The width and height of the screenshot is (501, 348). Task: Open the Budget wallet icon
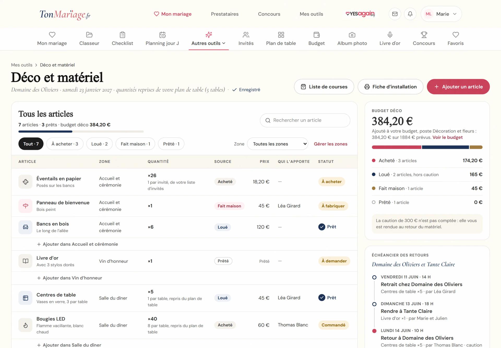317,35
